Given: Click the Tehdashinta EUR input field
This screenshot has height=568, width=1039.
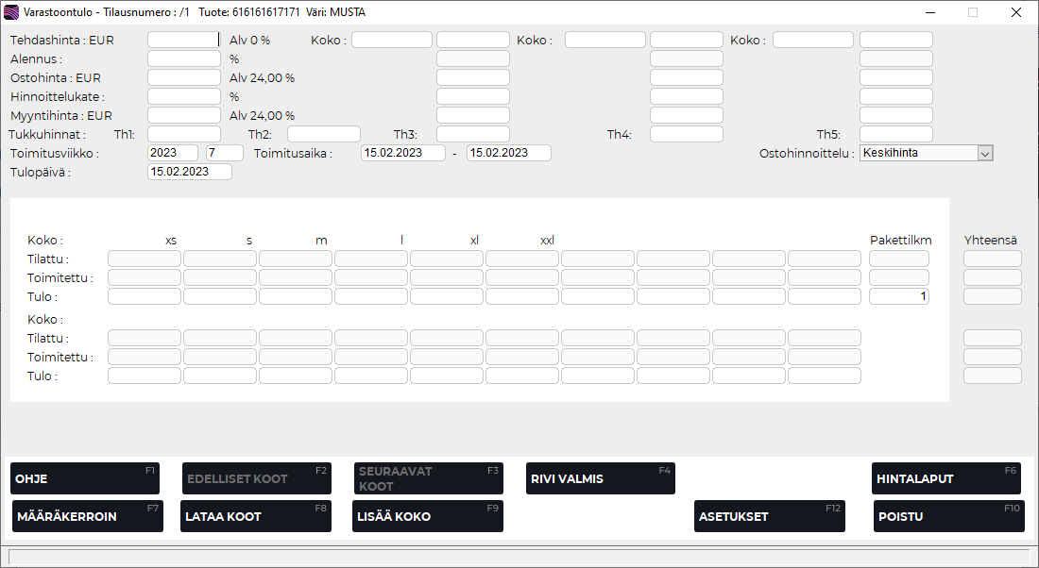Looking at the screenshot, I should click(x=183, y=41).
